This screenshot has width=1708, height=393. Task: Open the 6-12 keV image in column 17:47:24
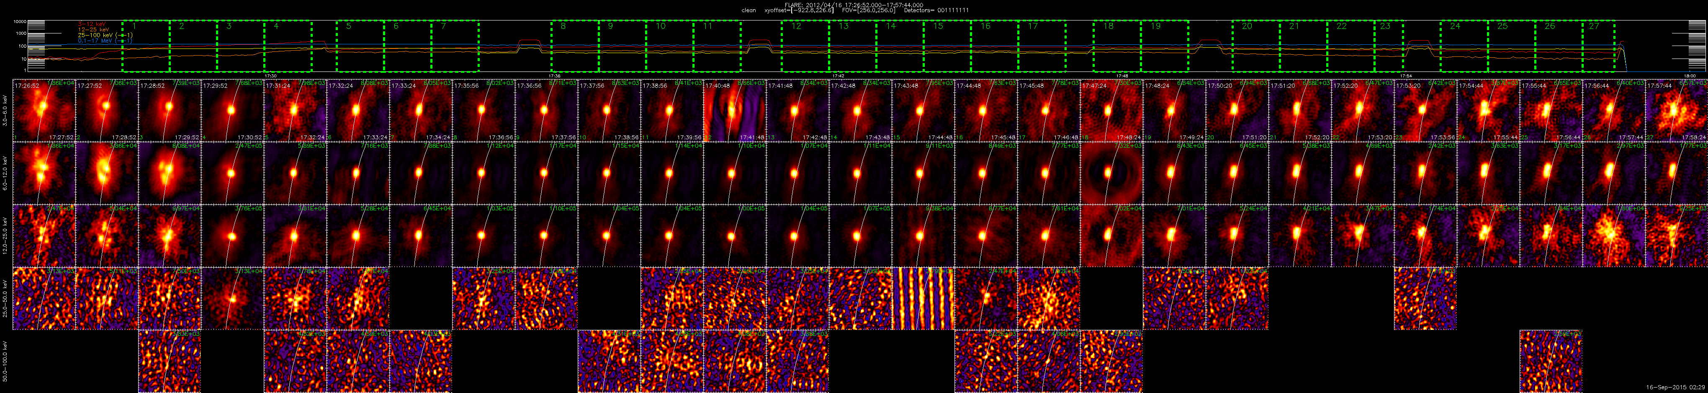[x=1111, y=173]
